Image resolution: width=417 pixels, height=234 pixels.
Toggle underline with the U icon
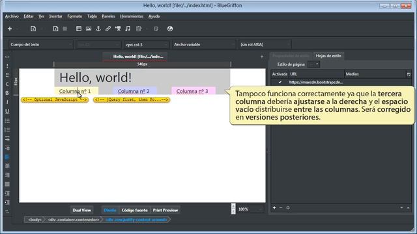[7, 111]
